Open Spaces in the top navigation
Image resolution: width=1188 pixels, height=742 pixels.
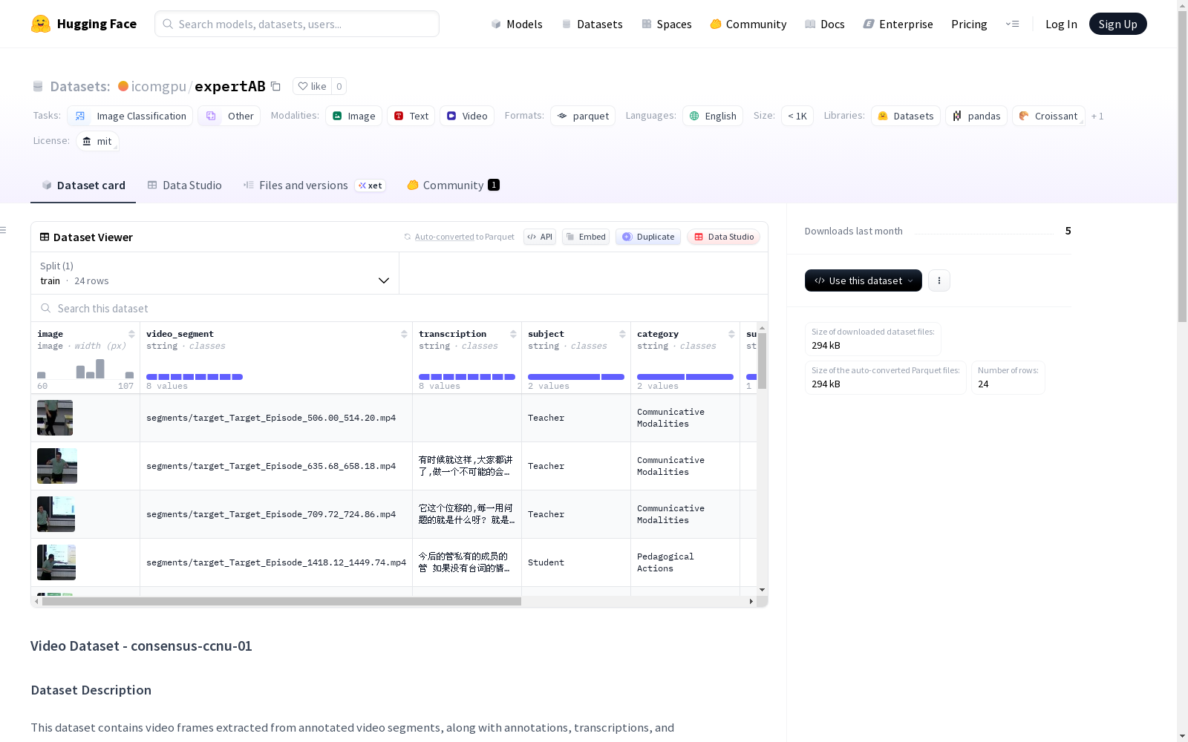click(x=667, y=24)
